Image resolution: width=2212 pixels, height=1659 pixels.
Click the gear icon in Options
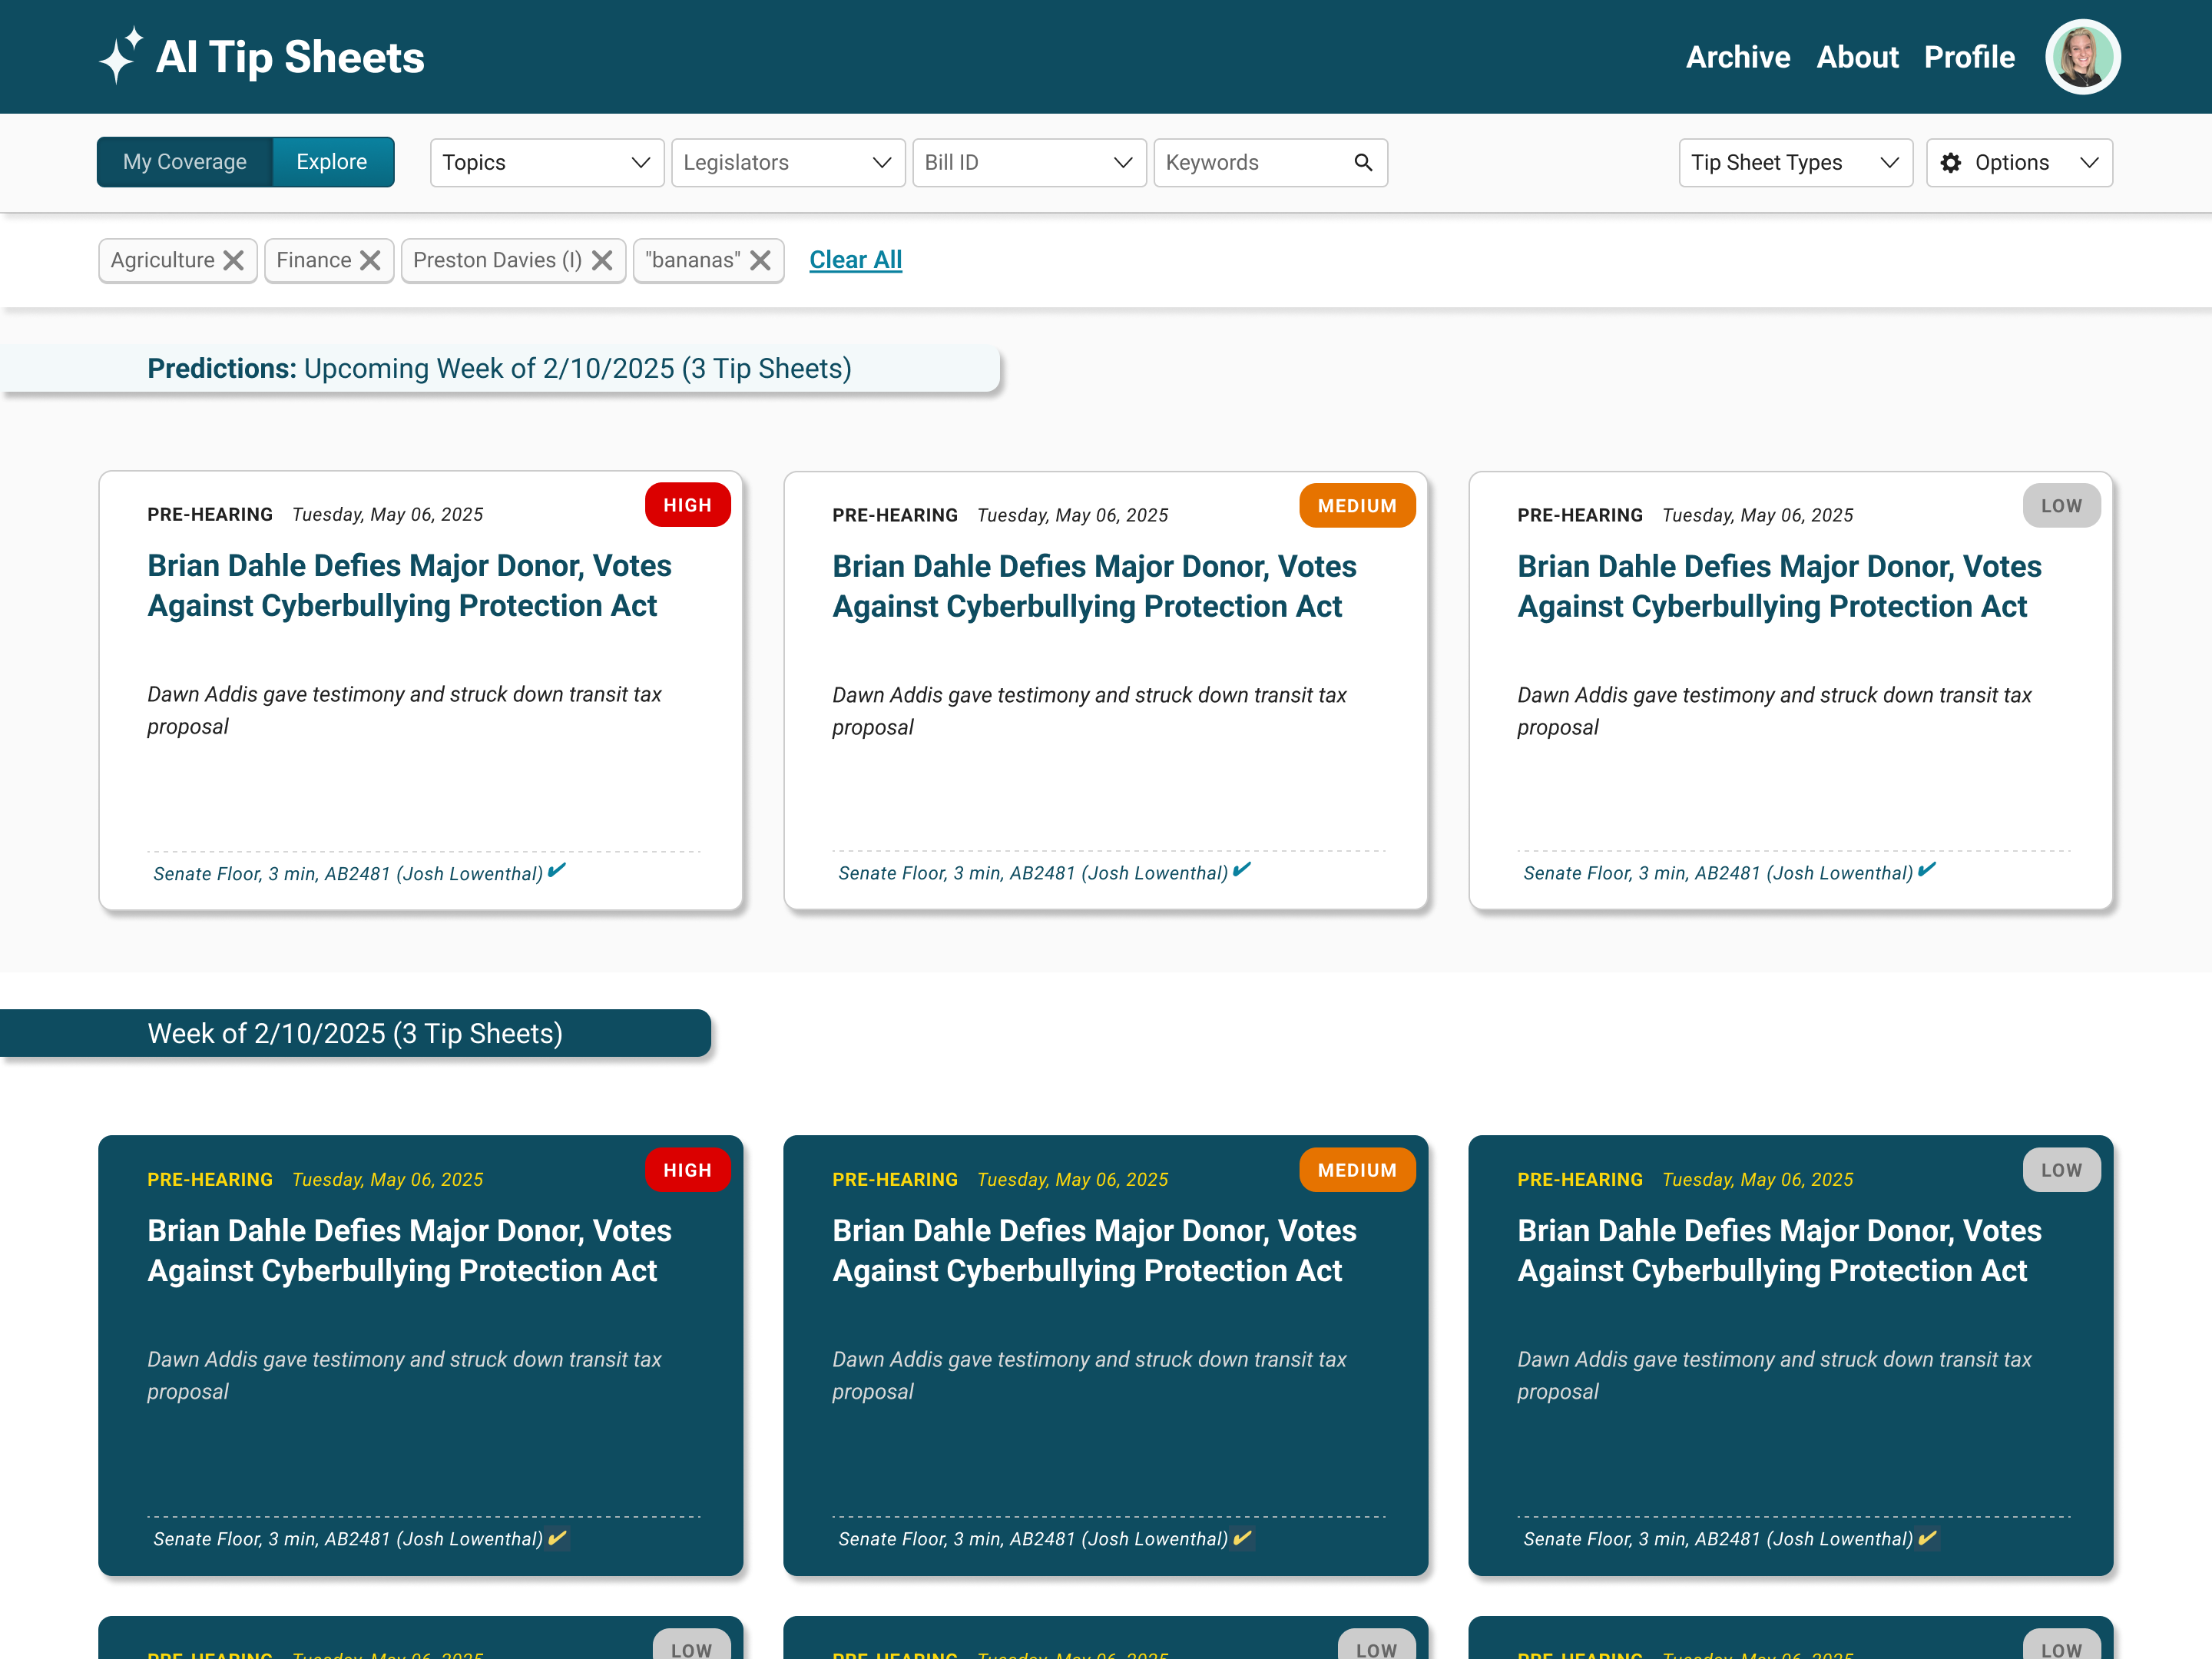tap(1950, 162)
